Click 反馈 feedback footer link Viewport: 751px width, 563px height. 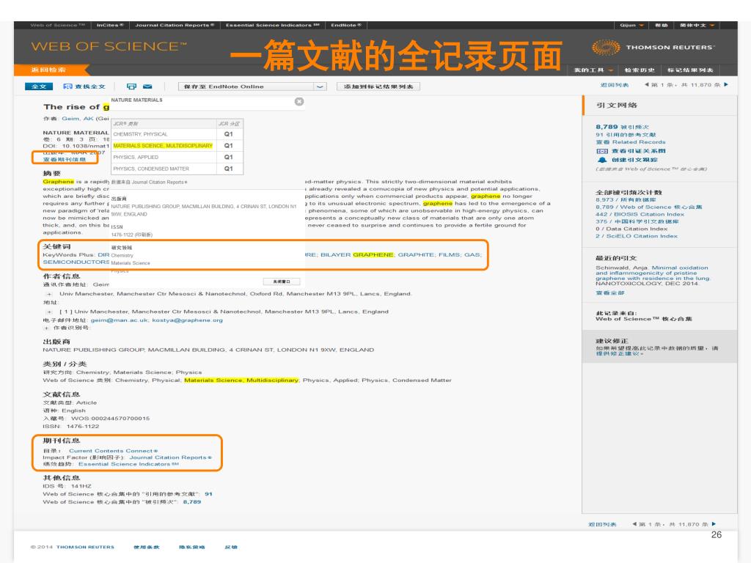tap(231, 547)
